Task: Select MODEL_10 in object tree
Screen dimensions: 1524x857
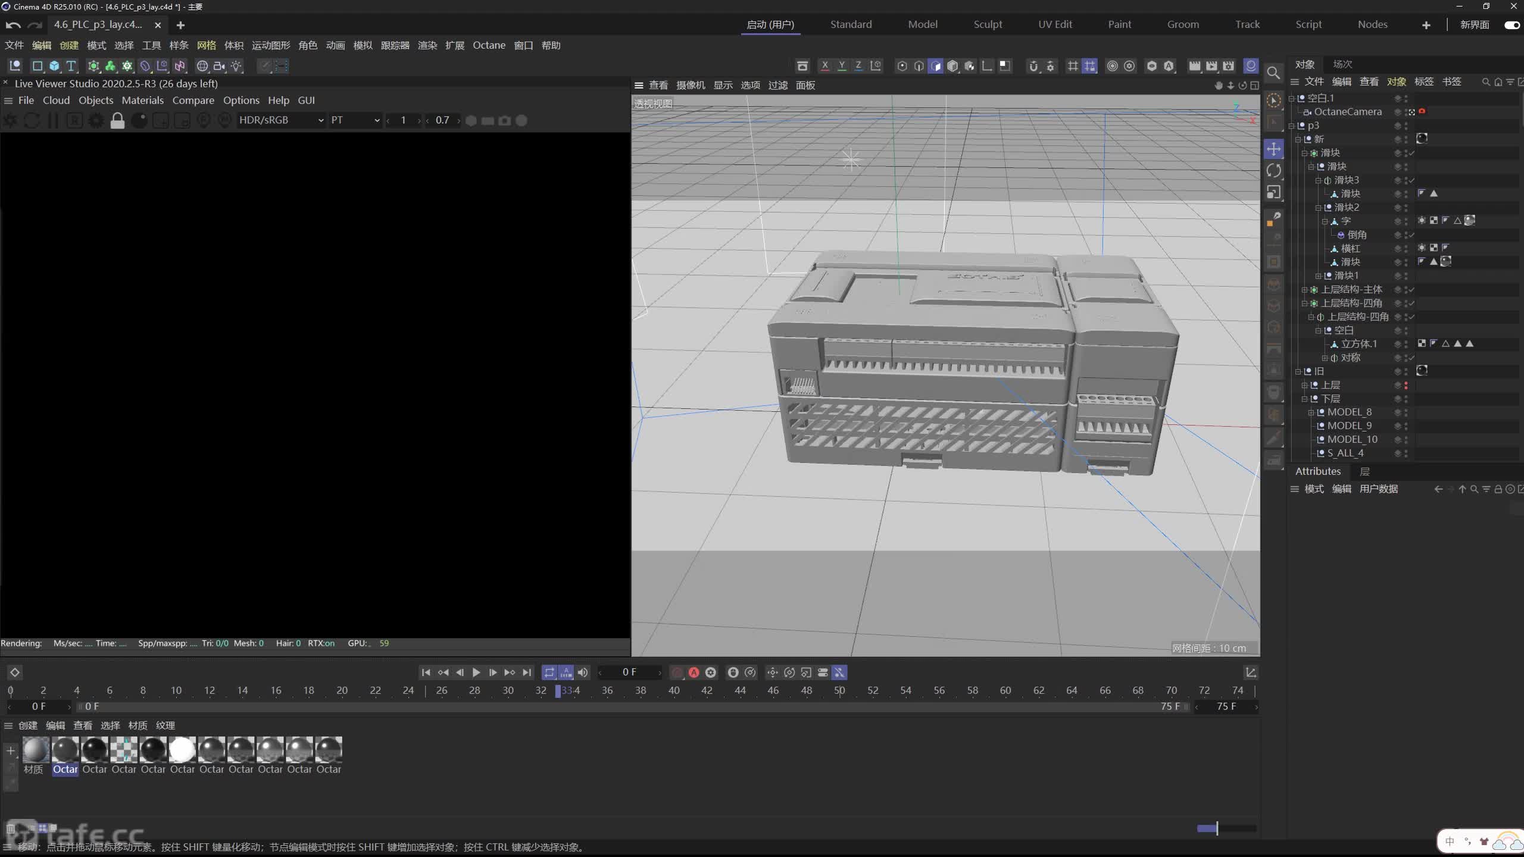Action: [1352, 439]
